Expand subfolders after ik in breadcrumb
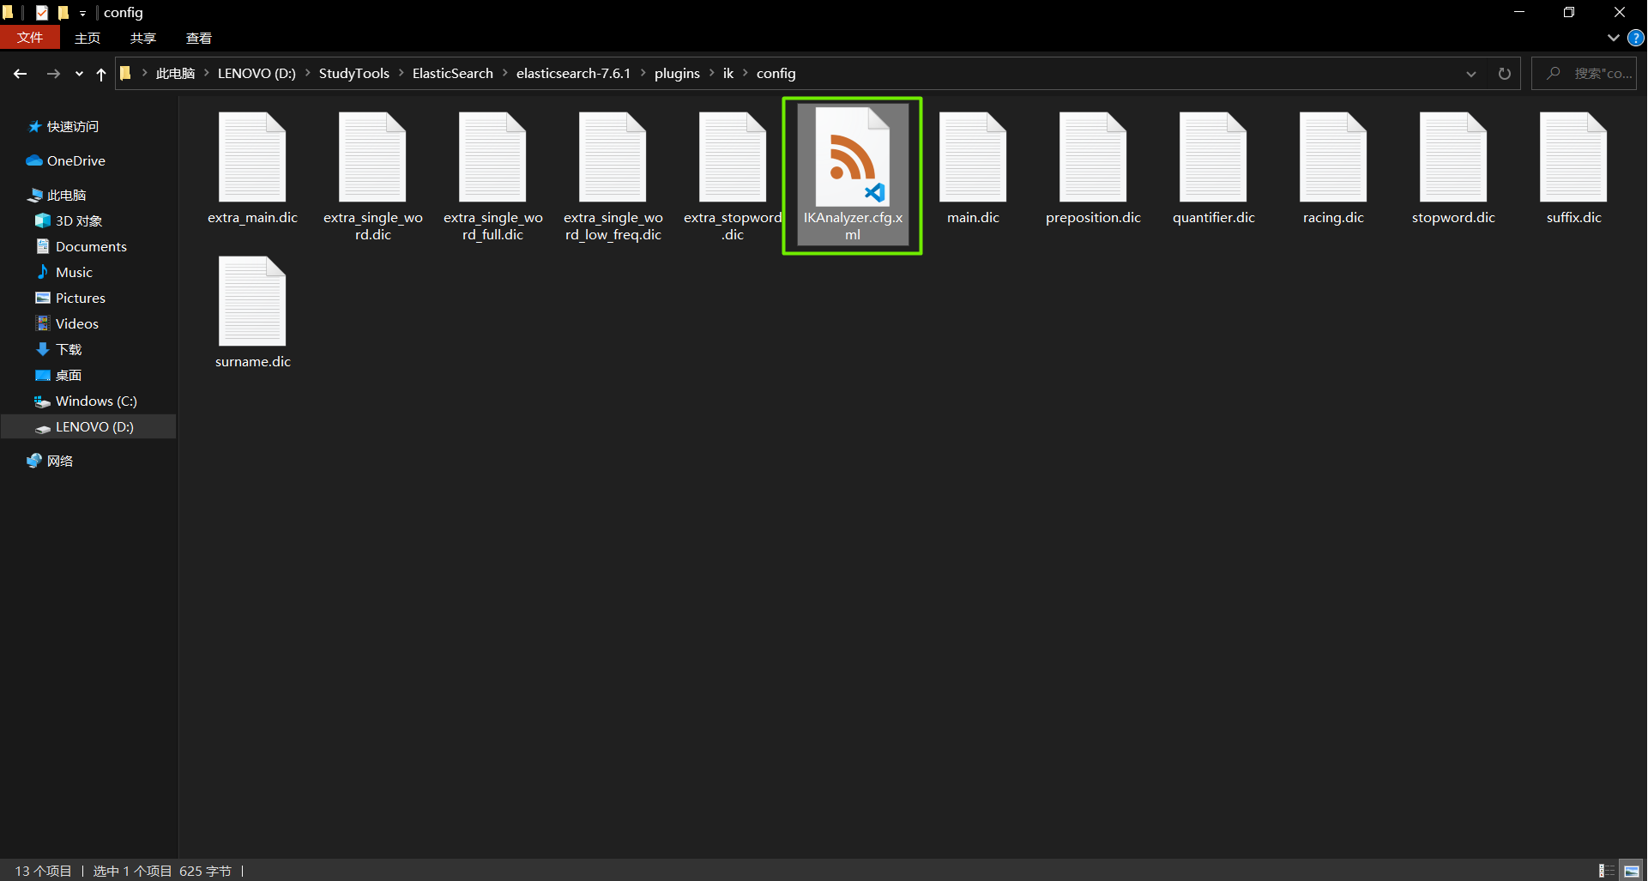Screen dimensions: 1648x881 click(x=745, y=73)
